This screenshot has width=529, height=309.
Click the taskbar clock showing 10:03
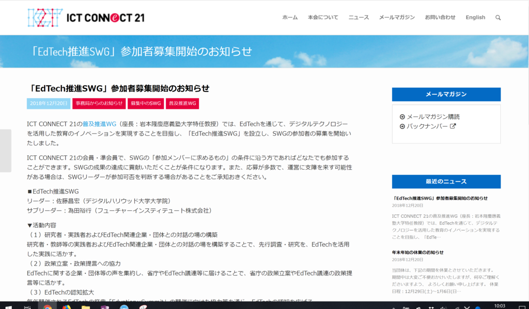pos(500,306)
